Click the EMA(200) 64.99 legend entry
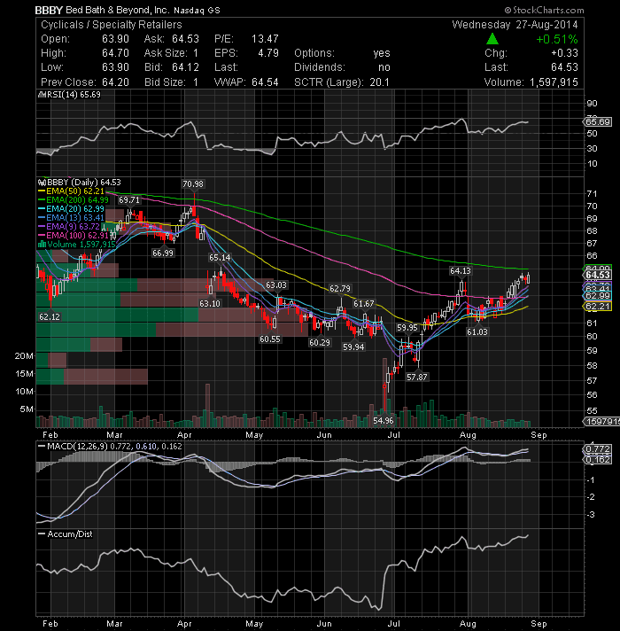 [77, 200]
